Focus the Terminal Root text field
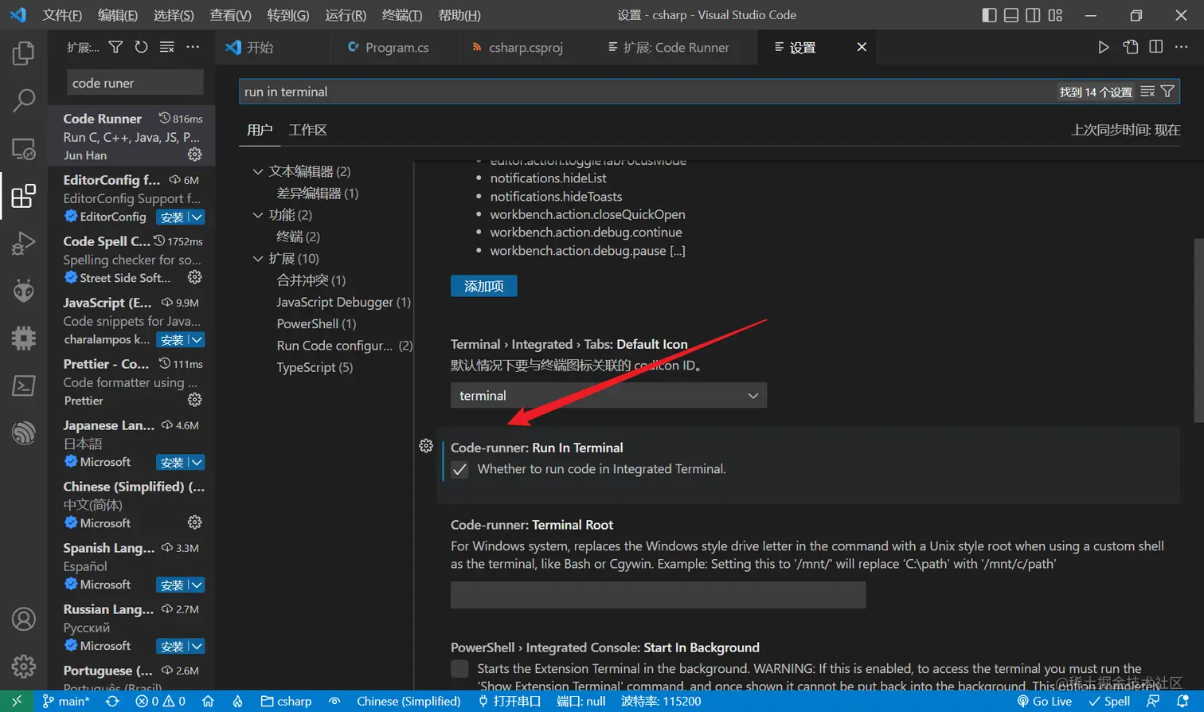The width and height of the screenshot is (1204, 712). (x=658, y=595)
